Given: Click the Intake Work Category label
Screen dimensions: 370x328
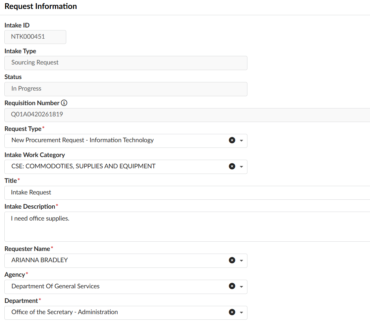Looking at the screenshot, I should coord(35,155).
